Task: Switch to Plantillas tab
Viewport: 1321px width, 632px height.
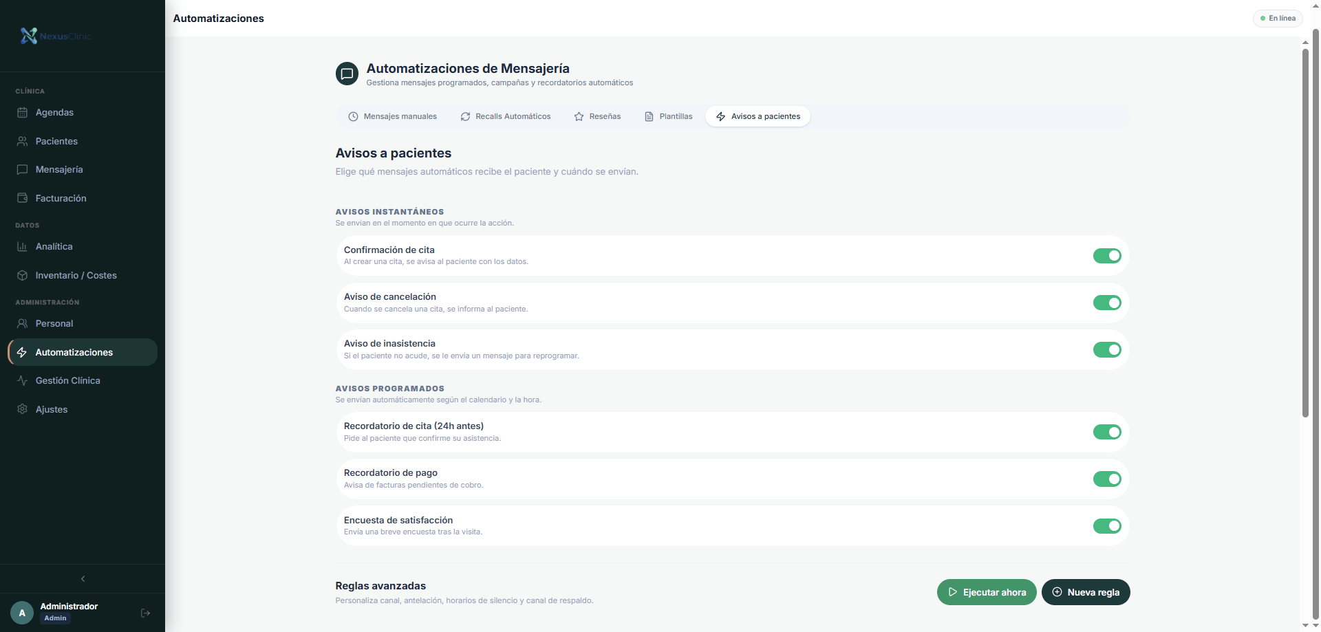Action: tap(668, 116)
